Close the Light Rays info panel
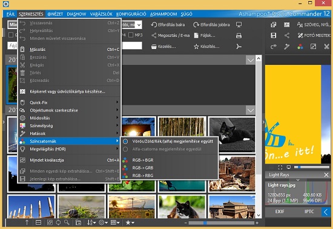This screenshot has width=333, height=229. 326,175
